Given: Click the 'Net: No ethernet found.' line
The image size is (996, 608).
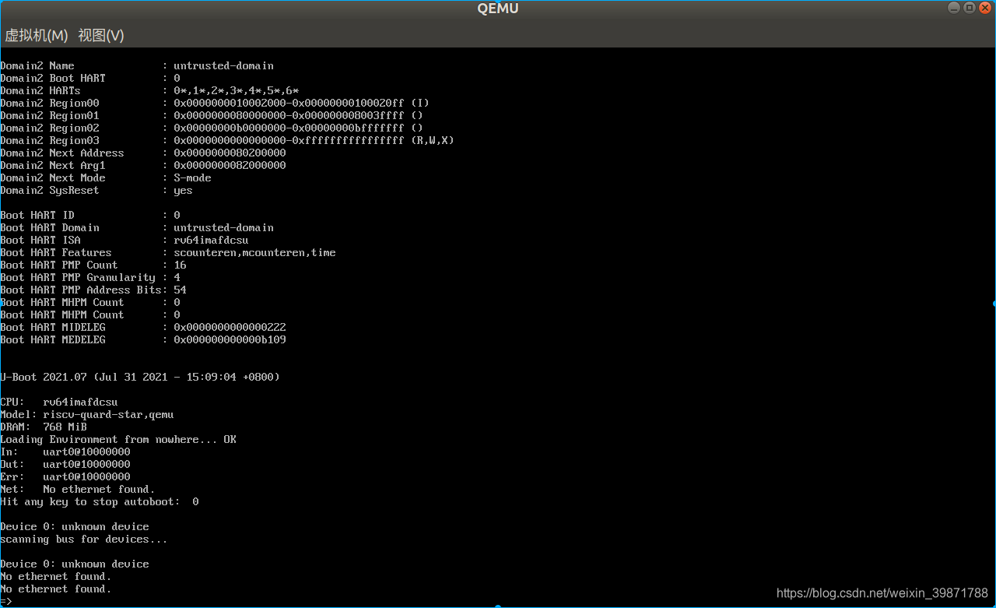Looking at the screenshot, I should click(78, 489).
